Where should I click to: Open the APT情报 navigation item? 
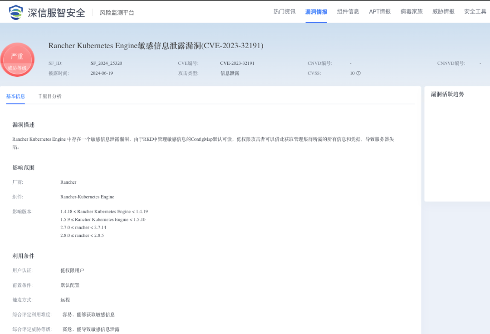pos(380,11)
